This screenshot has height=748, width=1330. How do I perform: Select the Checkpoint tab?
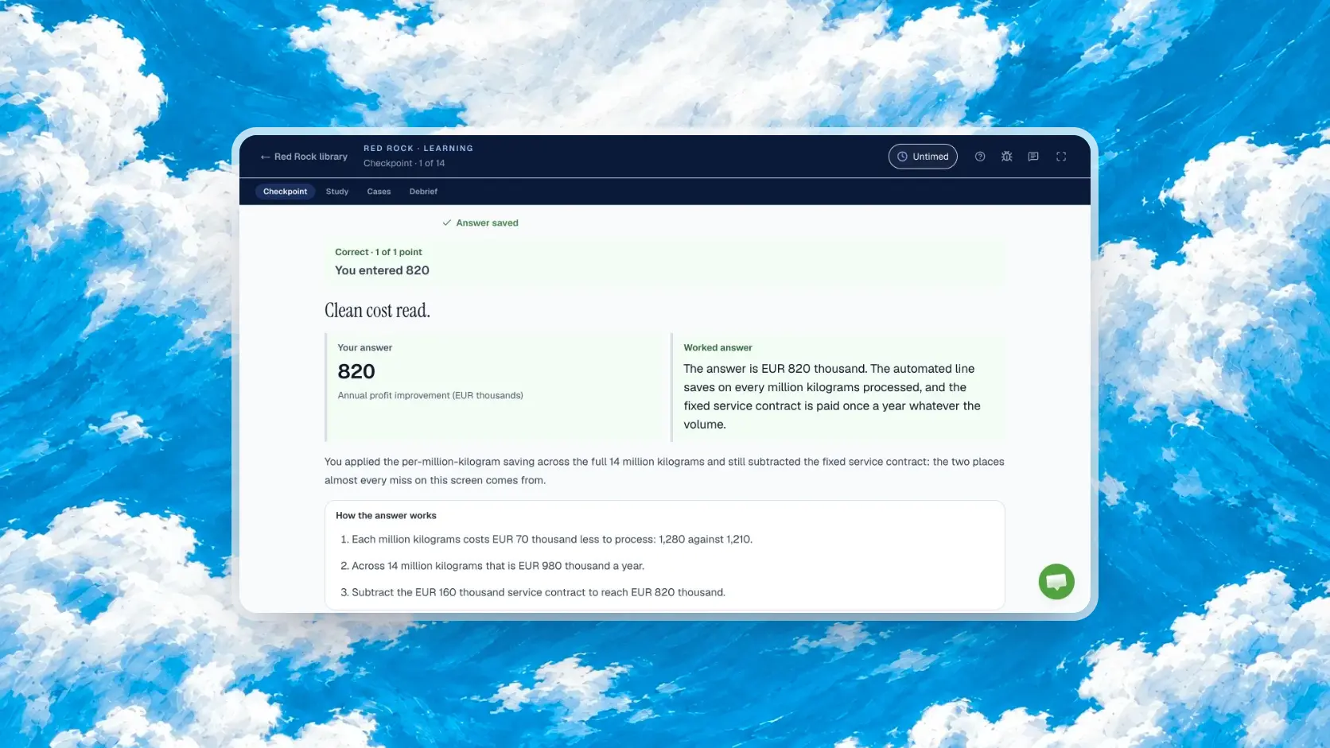[x=285, y=192]
